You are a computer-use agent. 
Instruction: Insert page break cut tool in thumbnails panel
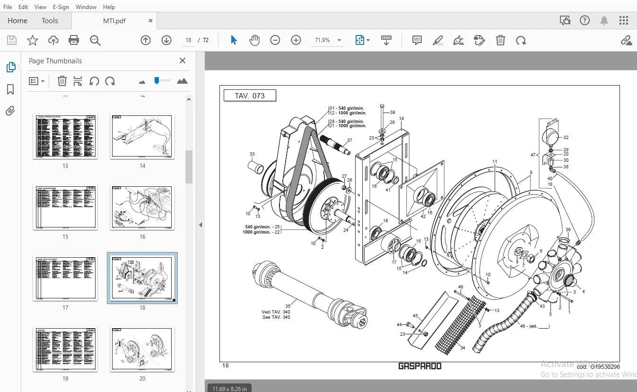[x=78, y=81]
